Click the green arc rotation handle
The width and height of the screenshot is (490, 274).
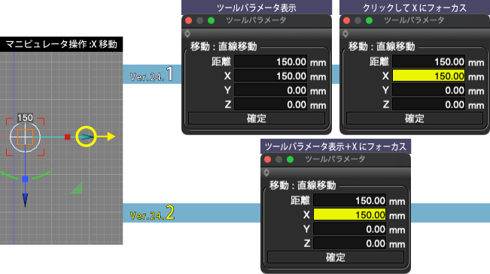25,176
